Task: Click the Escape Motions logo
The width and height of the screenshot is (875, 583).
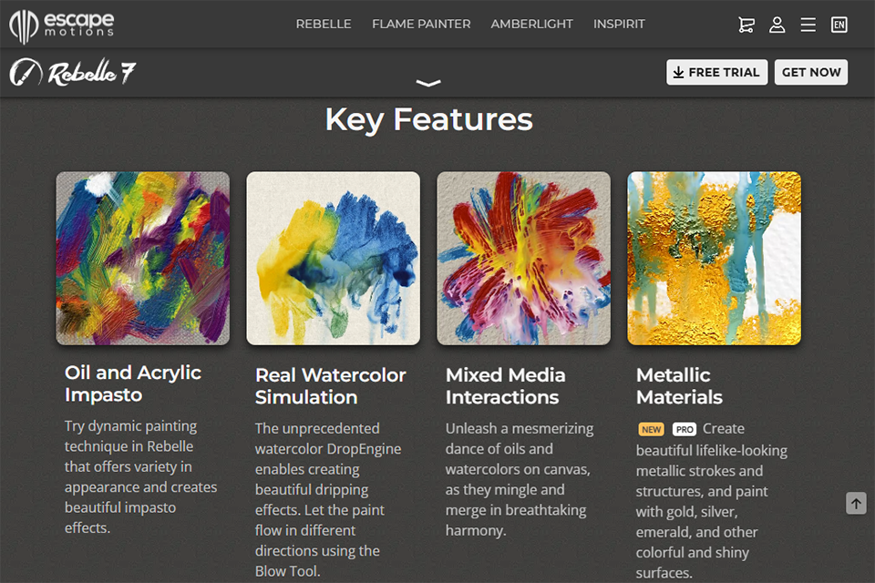Action: [61, 26]
